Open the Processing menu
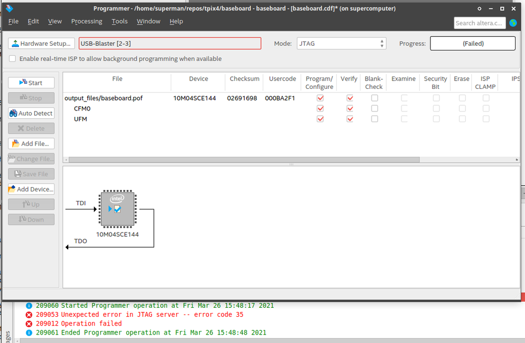The height and width of the screenshot is (343, 525). pyautogui.click(x=87, y=22)
